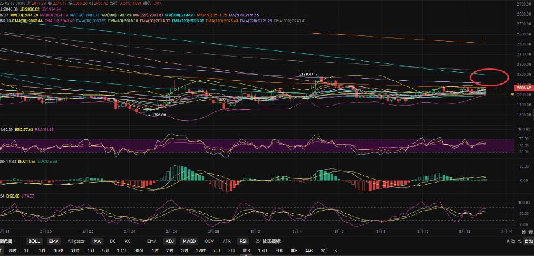Click the UB:2086.82 Bollinger legend value
Image resolution: width=534 pixels, height=256 pixels.
click(x=30, y=9)
